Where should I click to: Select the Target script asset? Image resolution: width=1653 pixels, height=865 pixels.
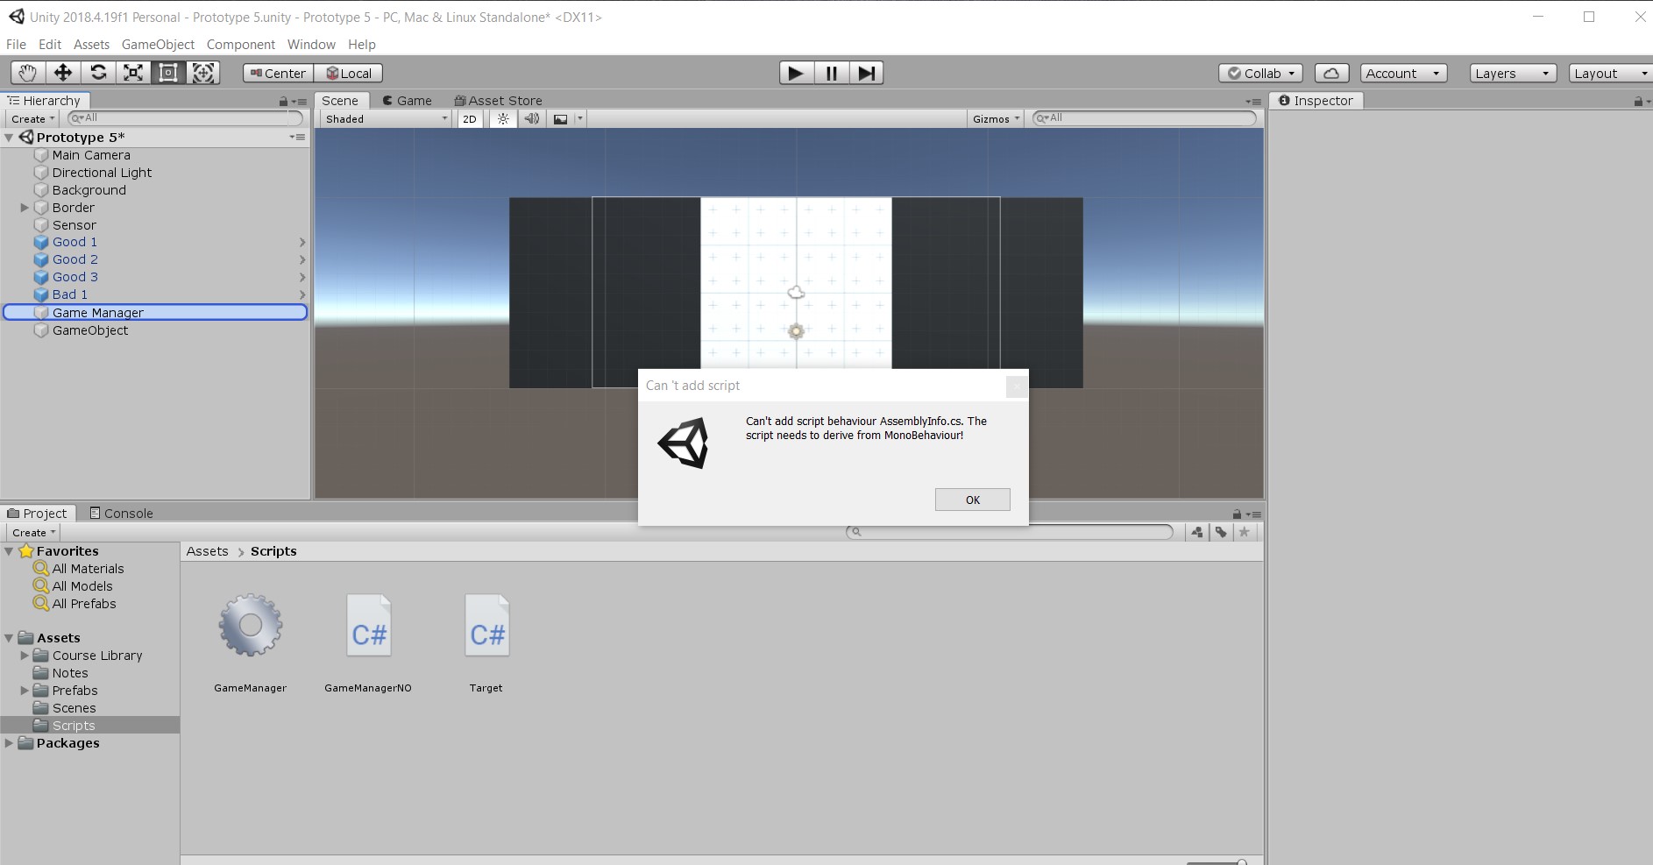[x=486, y=635]
